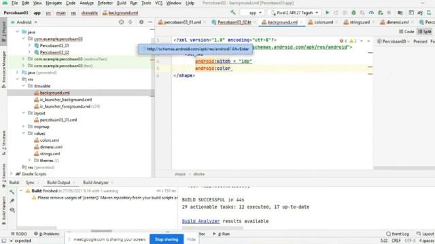
Task: Open the VCS menu
Action: (x=158, y=3)
